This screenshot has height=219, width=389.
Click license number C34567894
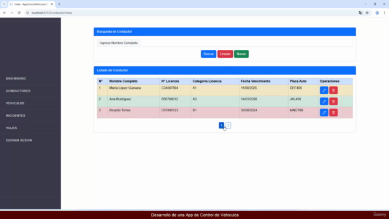coord(170,88)
